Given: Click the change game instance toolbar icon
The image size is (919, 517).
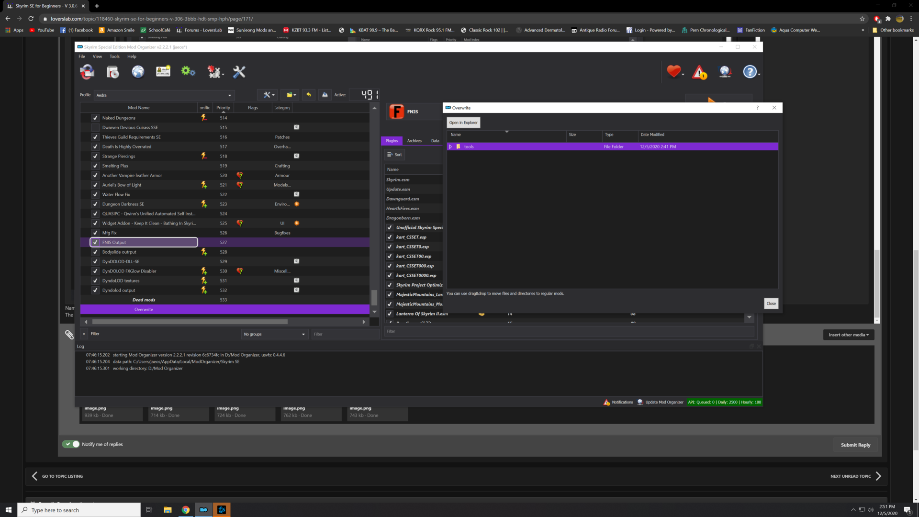Looking at the screenshot, I should pos(87,72).
